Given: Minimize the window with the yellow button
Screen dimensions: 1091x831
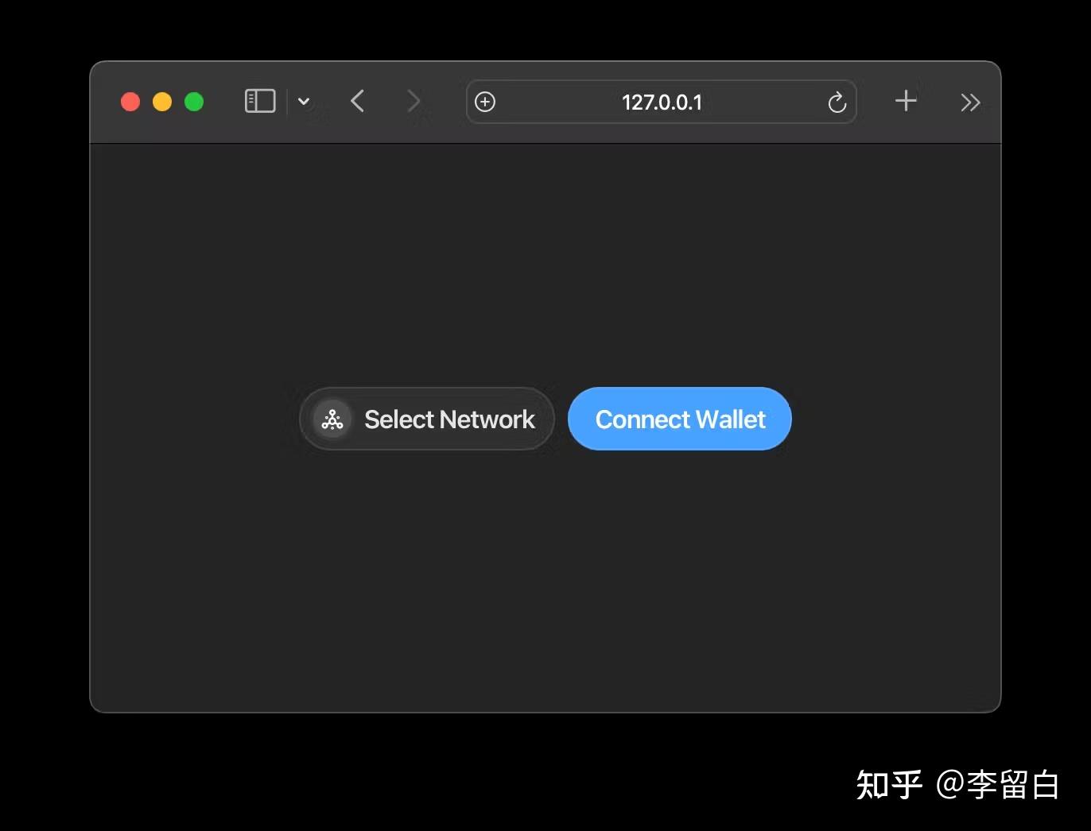Looking at the screenshot, I should tap(161, 102).
